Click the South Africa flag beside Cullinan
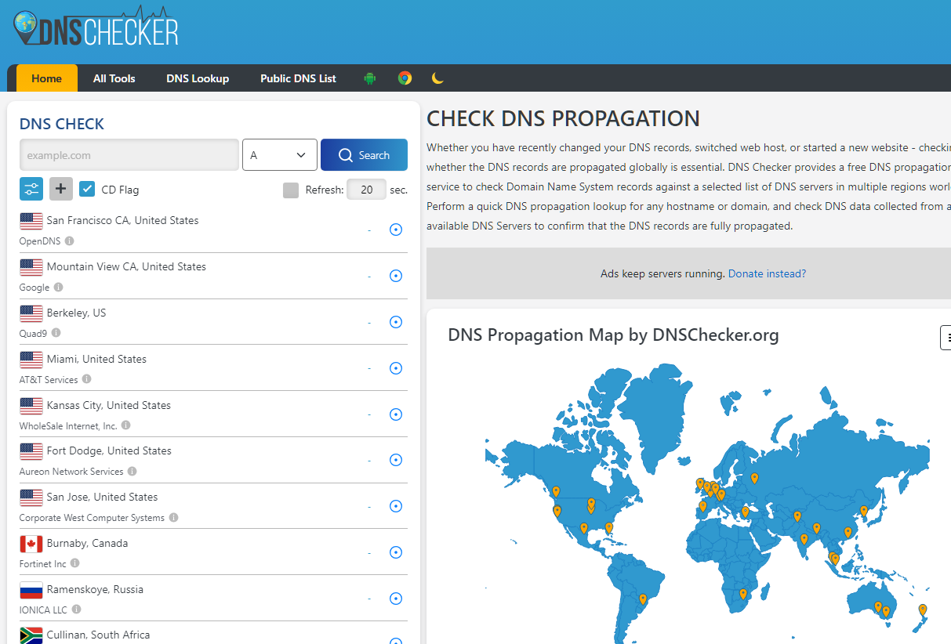Image resolution: width=951 pixels, height=644 pixels. click(x=31, y=635)
